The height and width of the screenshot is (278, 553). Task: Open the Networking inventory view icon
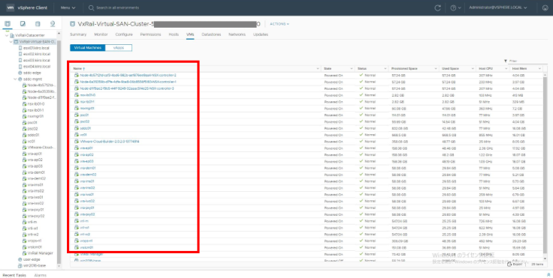[x=53, y=24]
